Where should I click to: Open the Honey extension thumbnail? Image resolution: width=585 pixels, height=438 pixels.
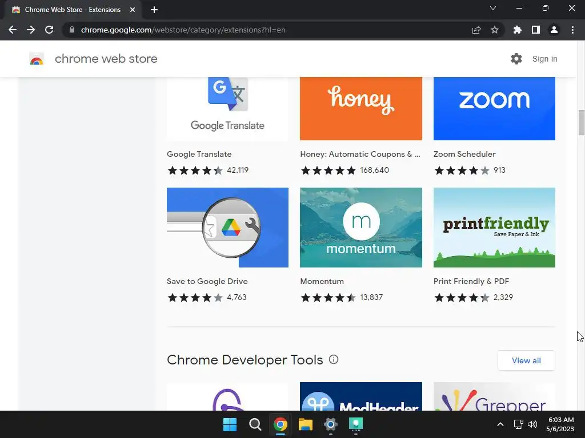pos(361,109)
